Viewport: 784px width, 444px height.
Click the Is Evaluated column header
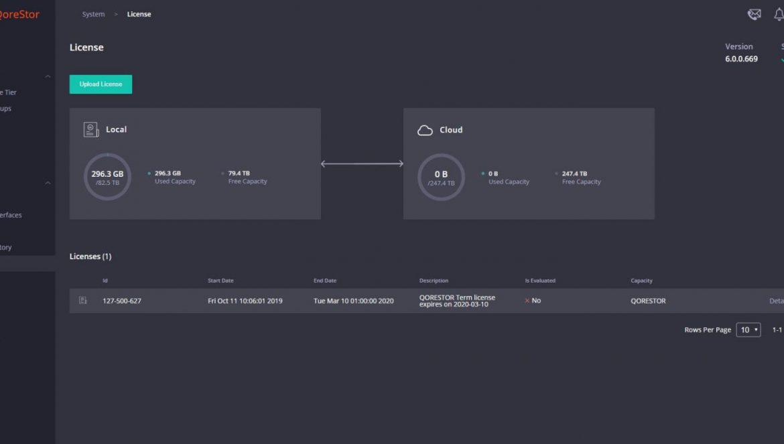coord(540,281)
